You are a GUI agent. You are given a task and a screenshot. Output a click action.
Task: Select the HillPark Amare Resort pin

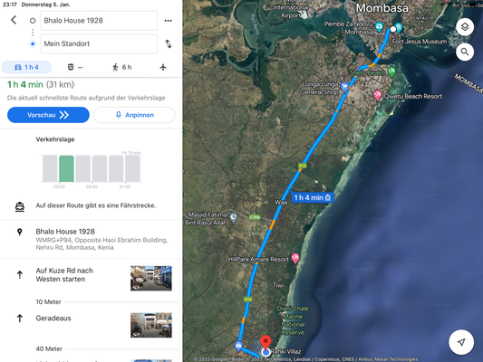coord(295,259)
